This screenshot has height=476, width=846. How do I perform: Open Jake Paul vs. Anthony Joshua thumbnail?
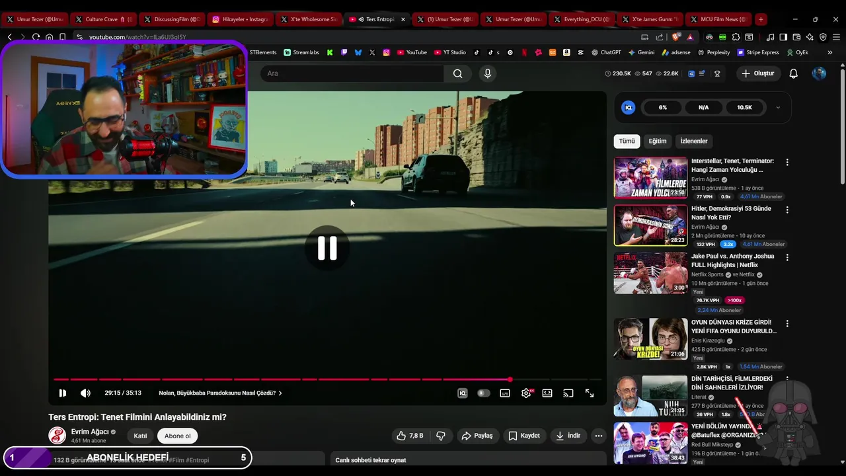pos(650,272)
